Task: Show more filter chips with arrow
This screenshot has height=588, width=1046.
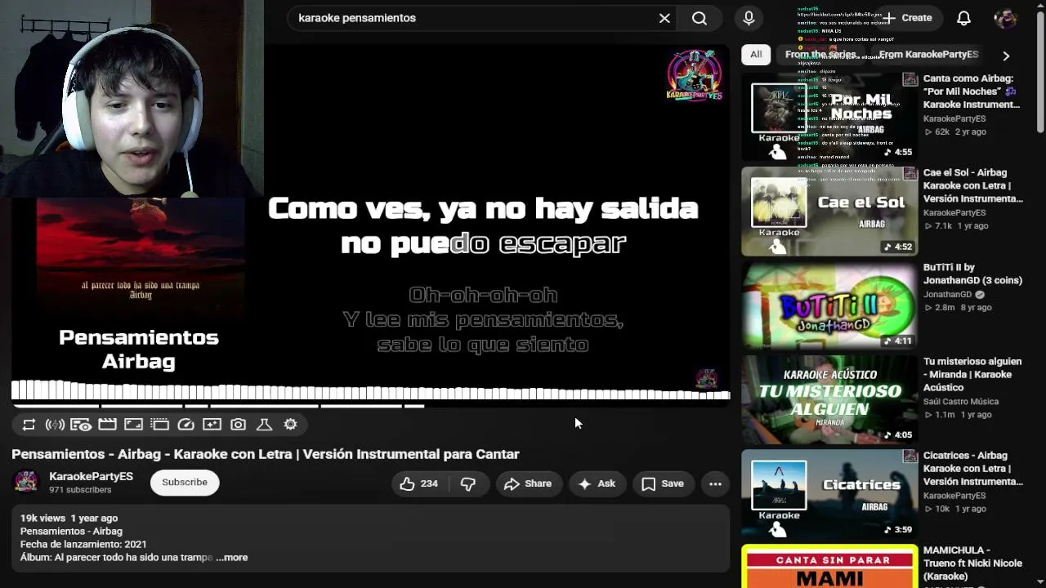Action: pyautogui.click(x=1006, y=56)
